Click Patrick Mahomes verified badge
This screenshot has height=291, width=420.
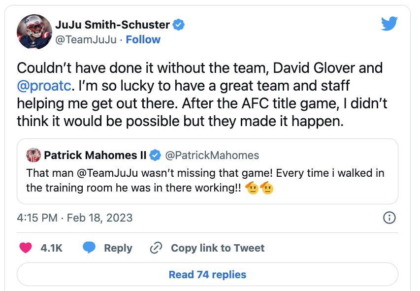(155, 156)
